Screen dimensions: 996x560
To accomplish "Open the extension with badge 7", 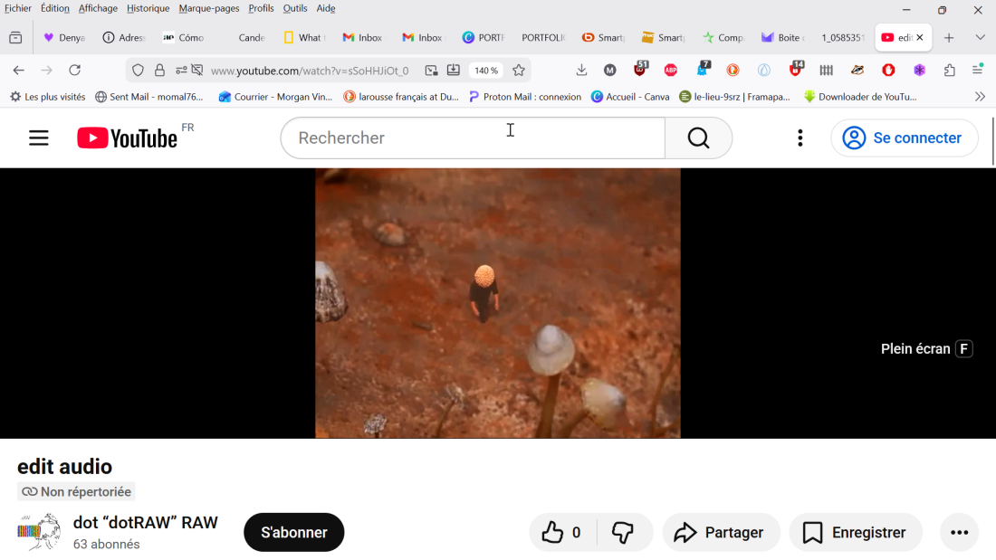I will [703, 69].
